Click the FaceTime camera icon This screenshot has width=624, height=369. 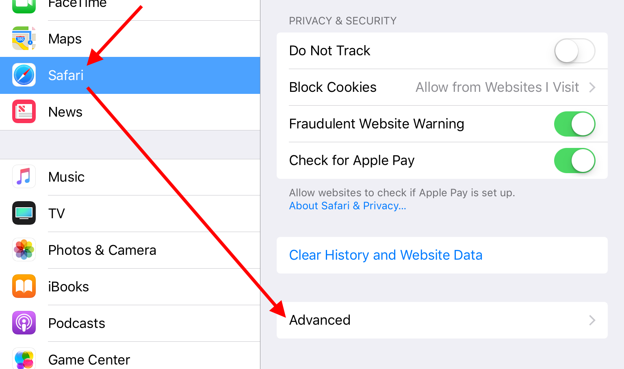pyautogui.click(x=24, y=4)
